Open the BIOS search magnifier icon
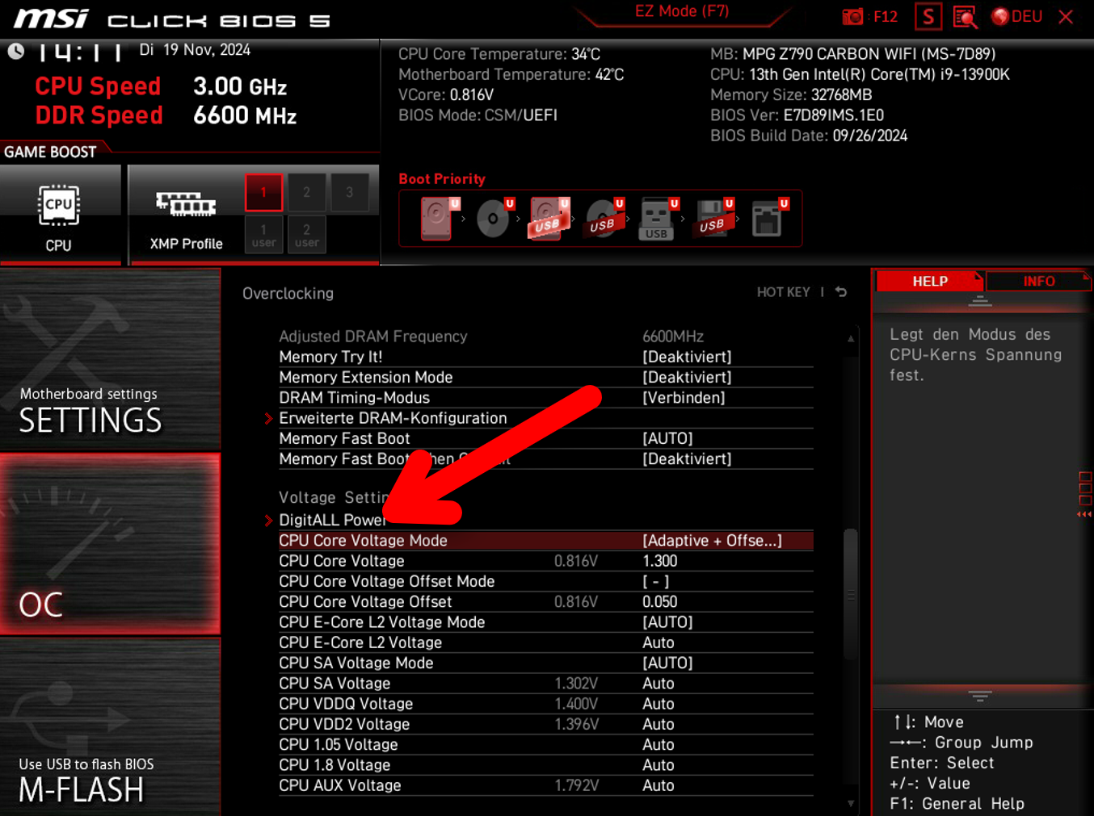 coord(965,16)
